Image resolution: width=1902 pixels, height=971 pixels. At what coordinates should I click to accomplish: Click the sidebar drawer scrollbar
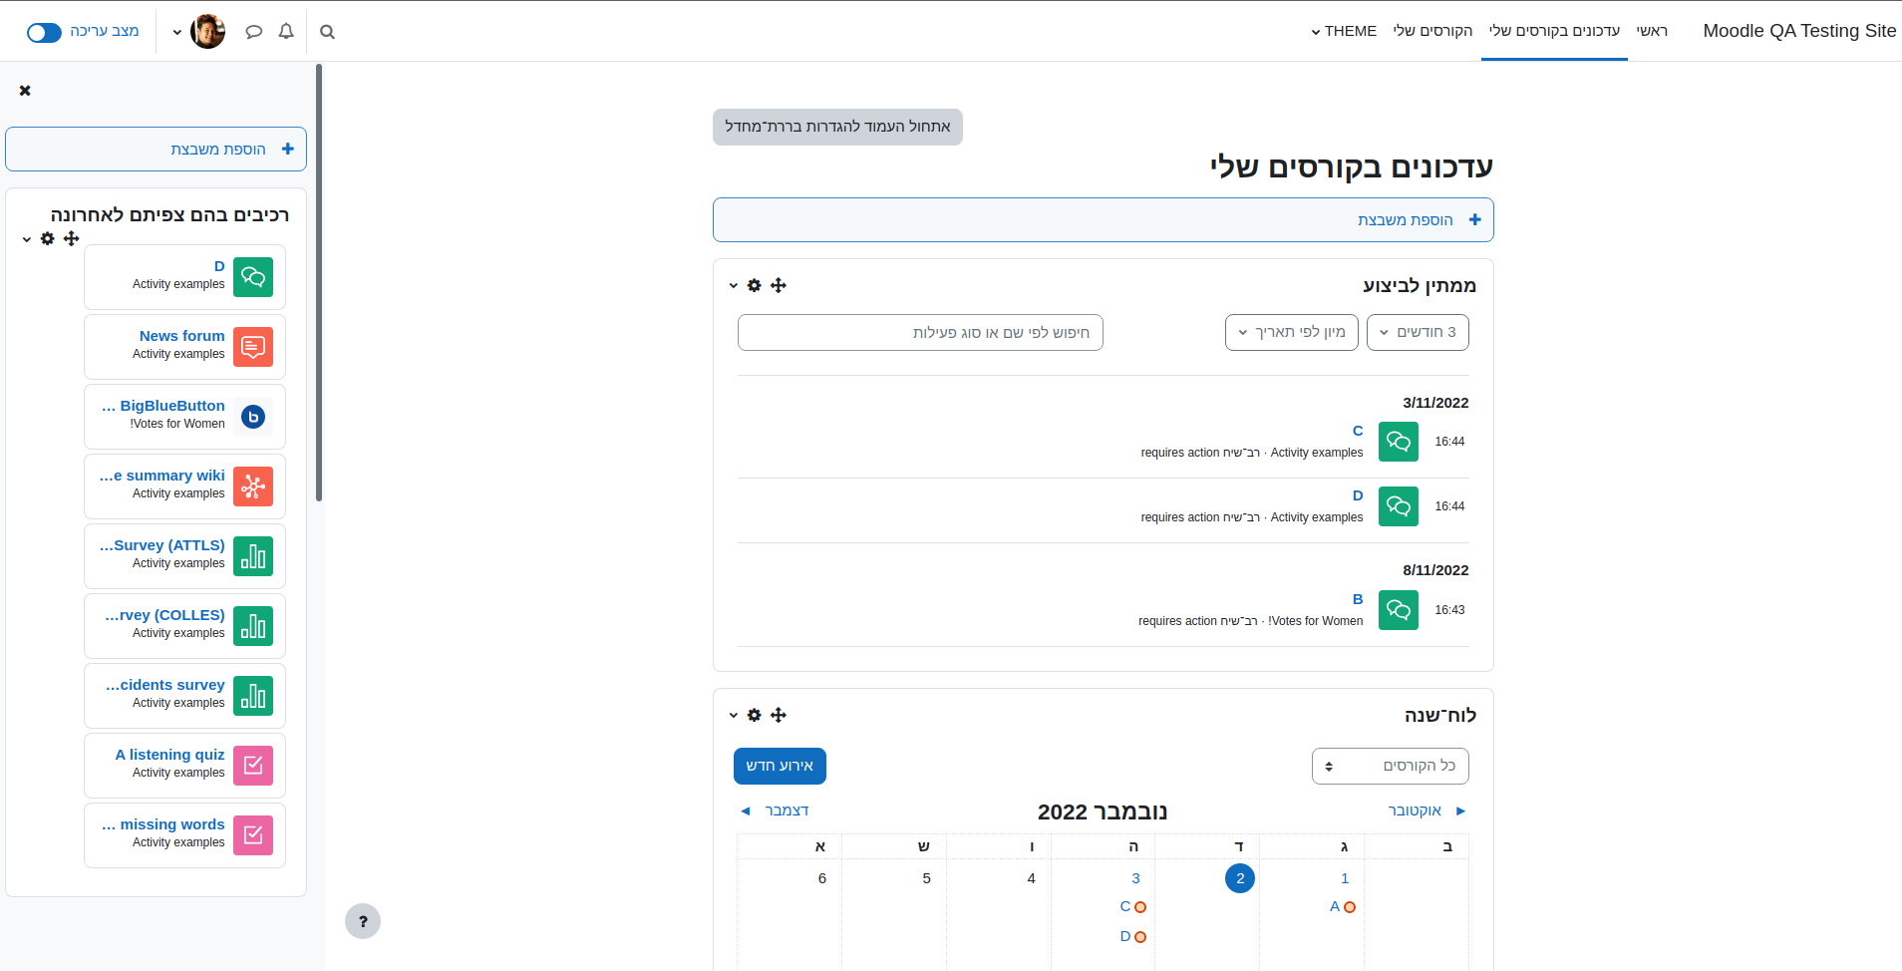[x=319, y=283]
